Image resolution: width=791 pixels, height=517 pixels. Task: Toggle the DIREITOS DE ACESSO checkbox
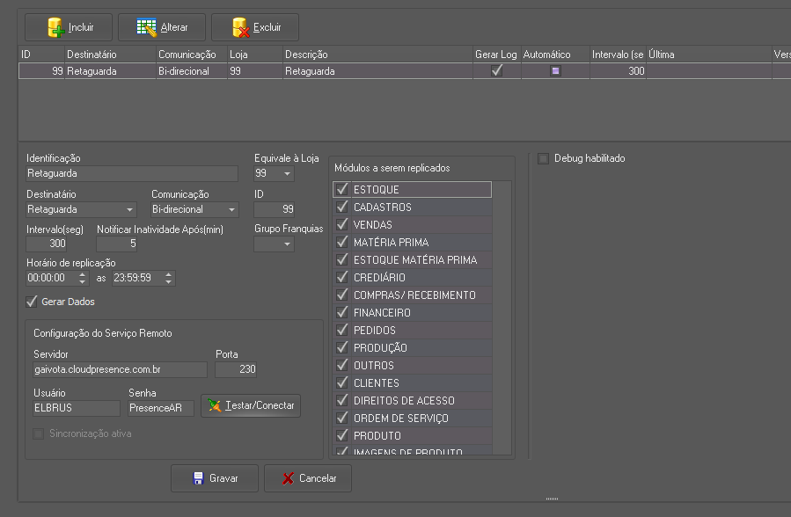[342, 401]
